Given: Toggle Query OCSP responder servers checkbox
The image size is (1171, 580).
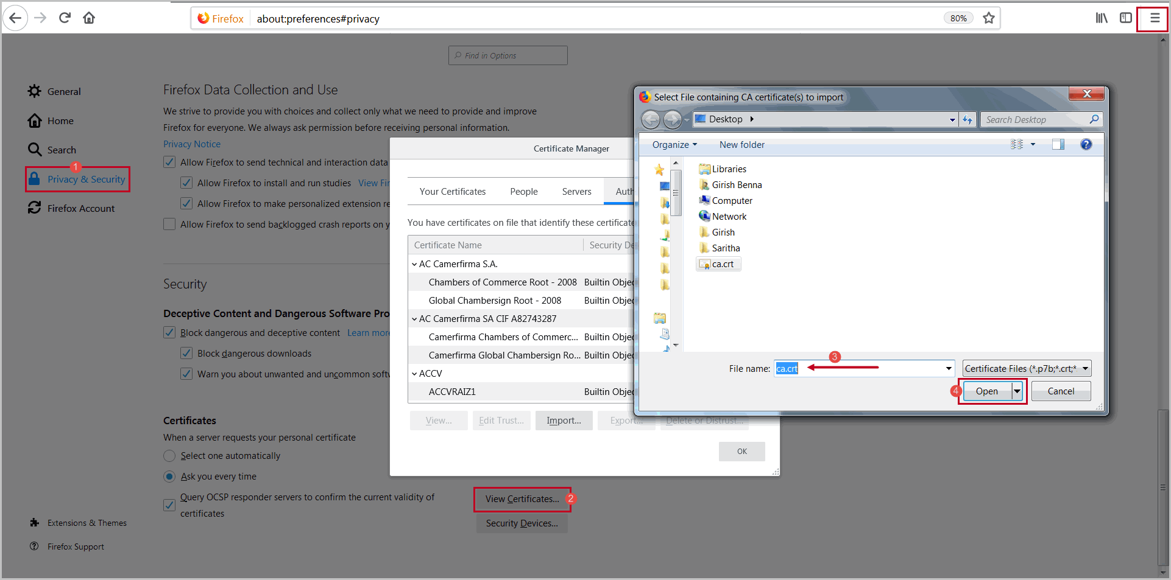Looking at the screenshot, I should 170,505.
